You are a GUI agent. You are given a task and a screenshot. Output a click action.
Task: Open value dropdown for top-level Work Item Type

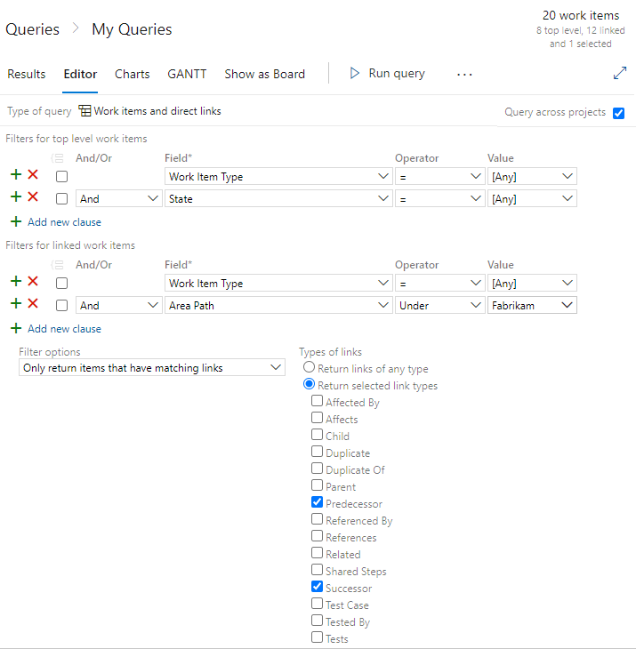(x=532, y=177)
